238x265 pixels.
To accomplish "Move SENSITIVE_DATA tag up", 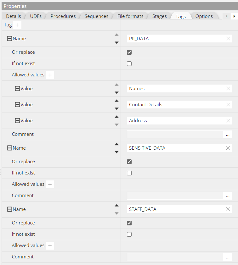I will click(116, 144).
